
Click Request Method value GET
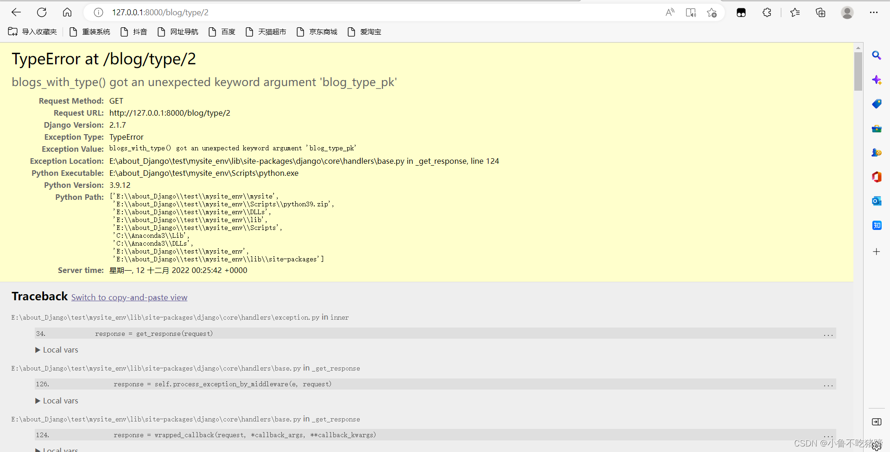[116, 101]
